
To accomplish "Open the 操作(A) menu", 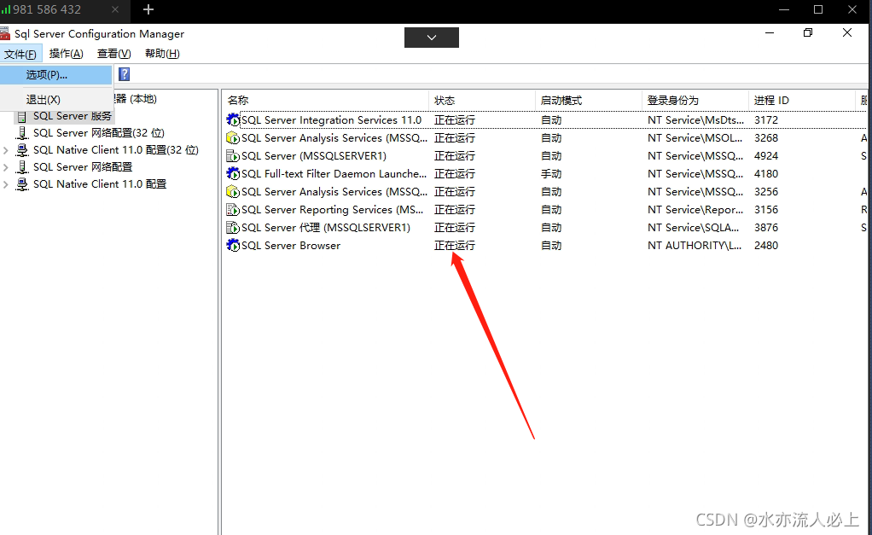I will point(67,54).
